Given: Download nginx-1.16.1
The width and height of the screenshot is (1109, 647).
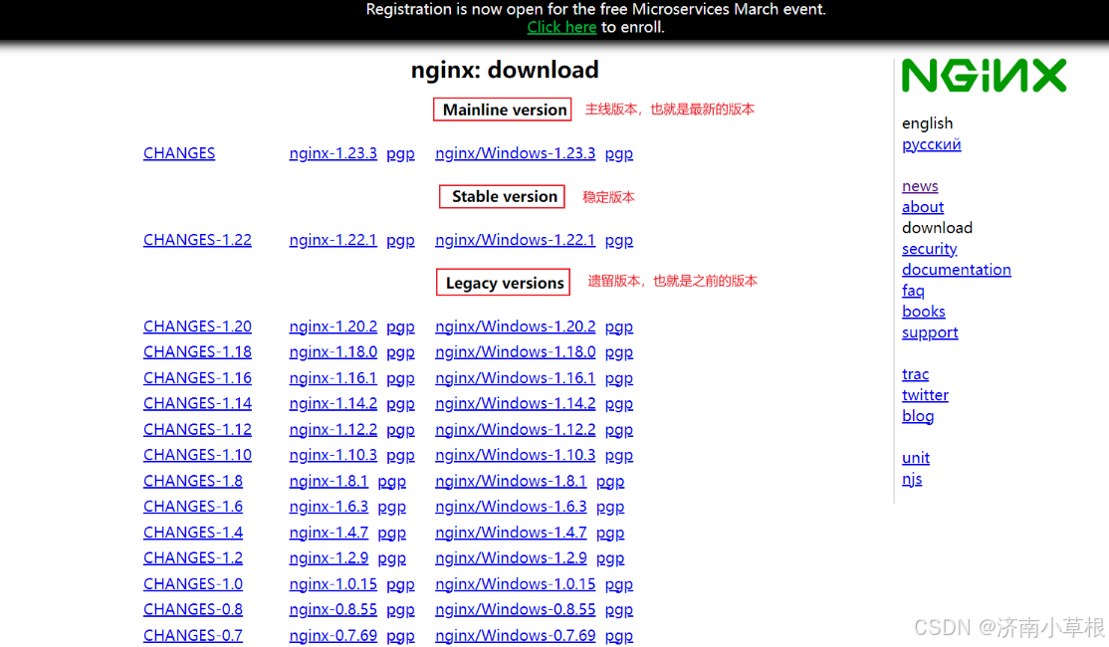Looking at the screenshot, I should [333, 378].
